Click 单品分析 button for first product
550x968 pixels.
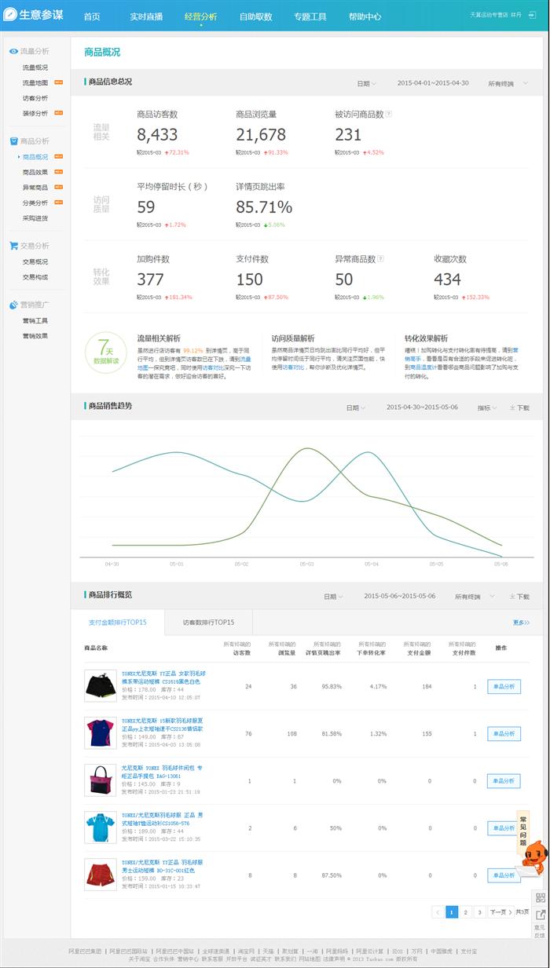click(504, 687)
